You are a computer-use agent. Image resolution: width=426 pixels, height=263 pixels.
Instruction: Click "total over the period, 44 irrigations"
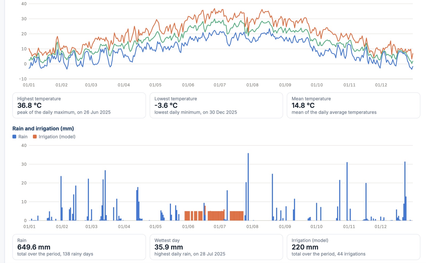pos(329,254)
